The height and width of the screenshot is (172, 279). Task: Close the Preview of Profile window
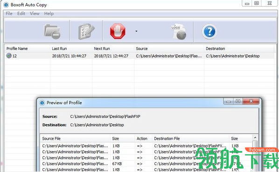pyautogui.click(x=251, y=101)
